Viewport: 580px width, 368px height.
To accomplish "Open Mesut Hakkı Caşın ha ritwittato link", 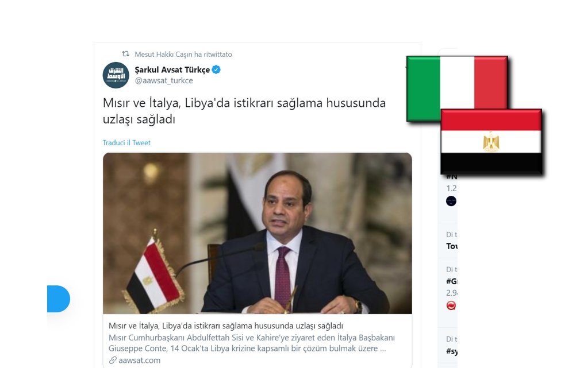I will pyautogui.click(x=183, y=55).
